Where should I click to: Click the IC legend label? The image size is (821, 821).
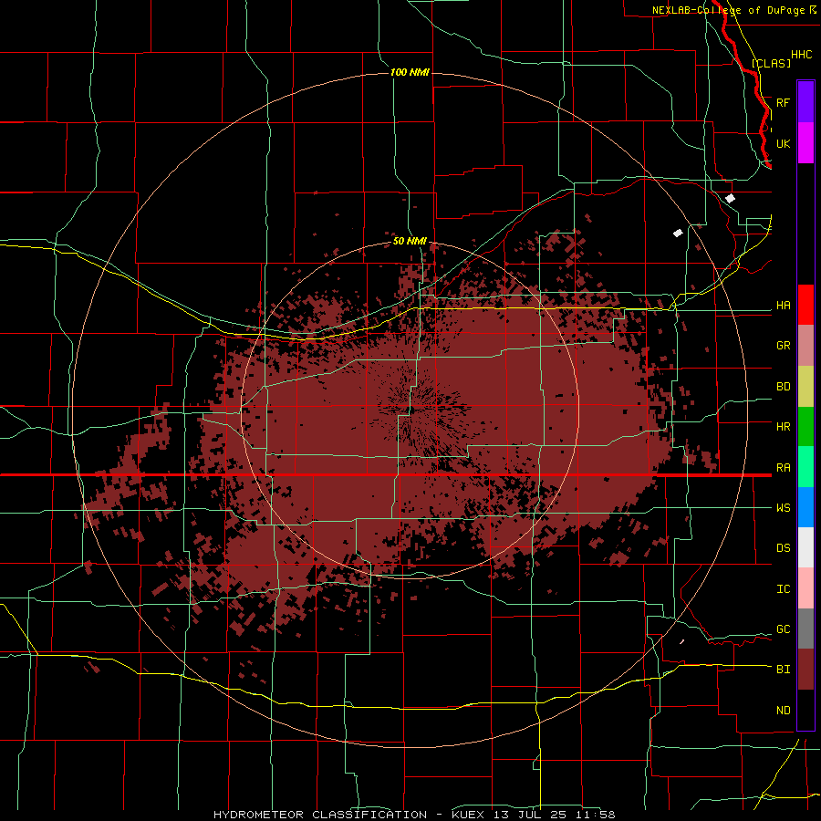tap(783, 589)
